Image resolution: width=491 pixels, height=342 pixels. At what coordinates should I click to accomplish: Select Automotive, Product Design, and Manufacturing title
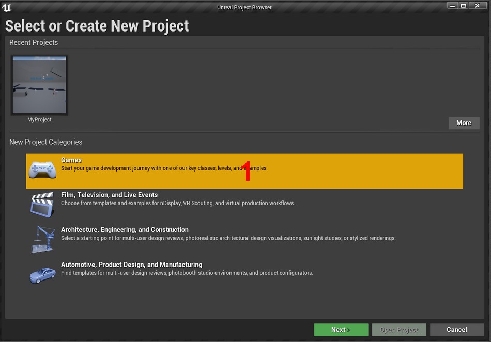point(131,265)
